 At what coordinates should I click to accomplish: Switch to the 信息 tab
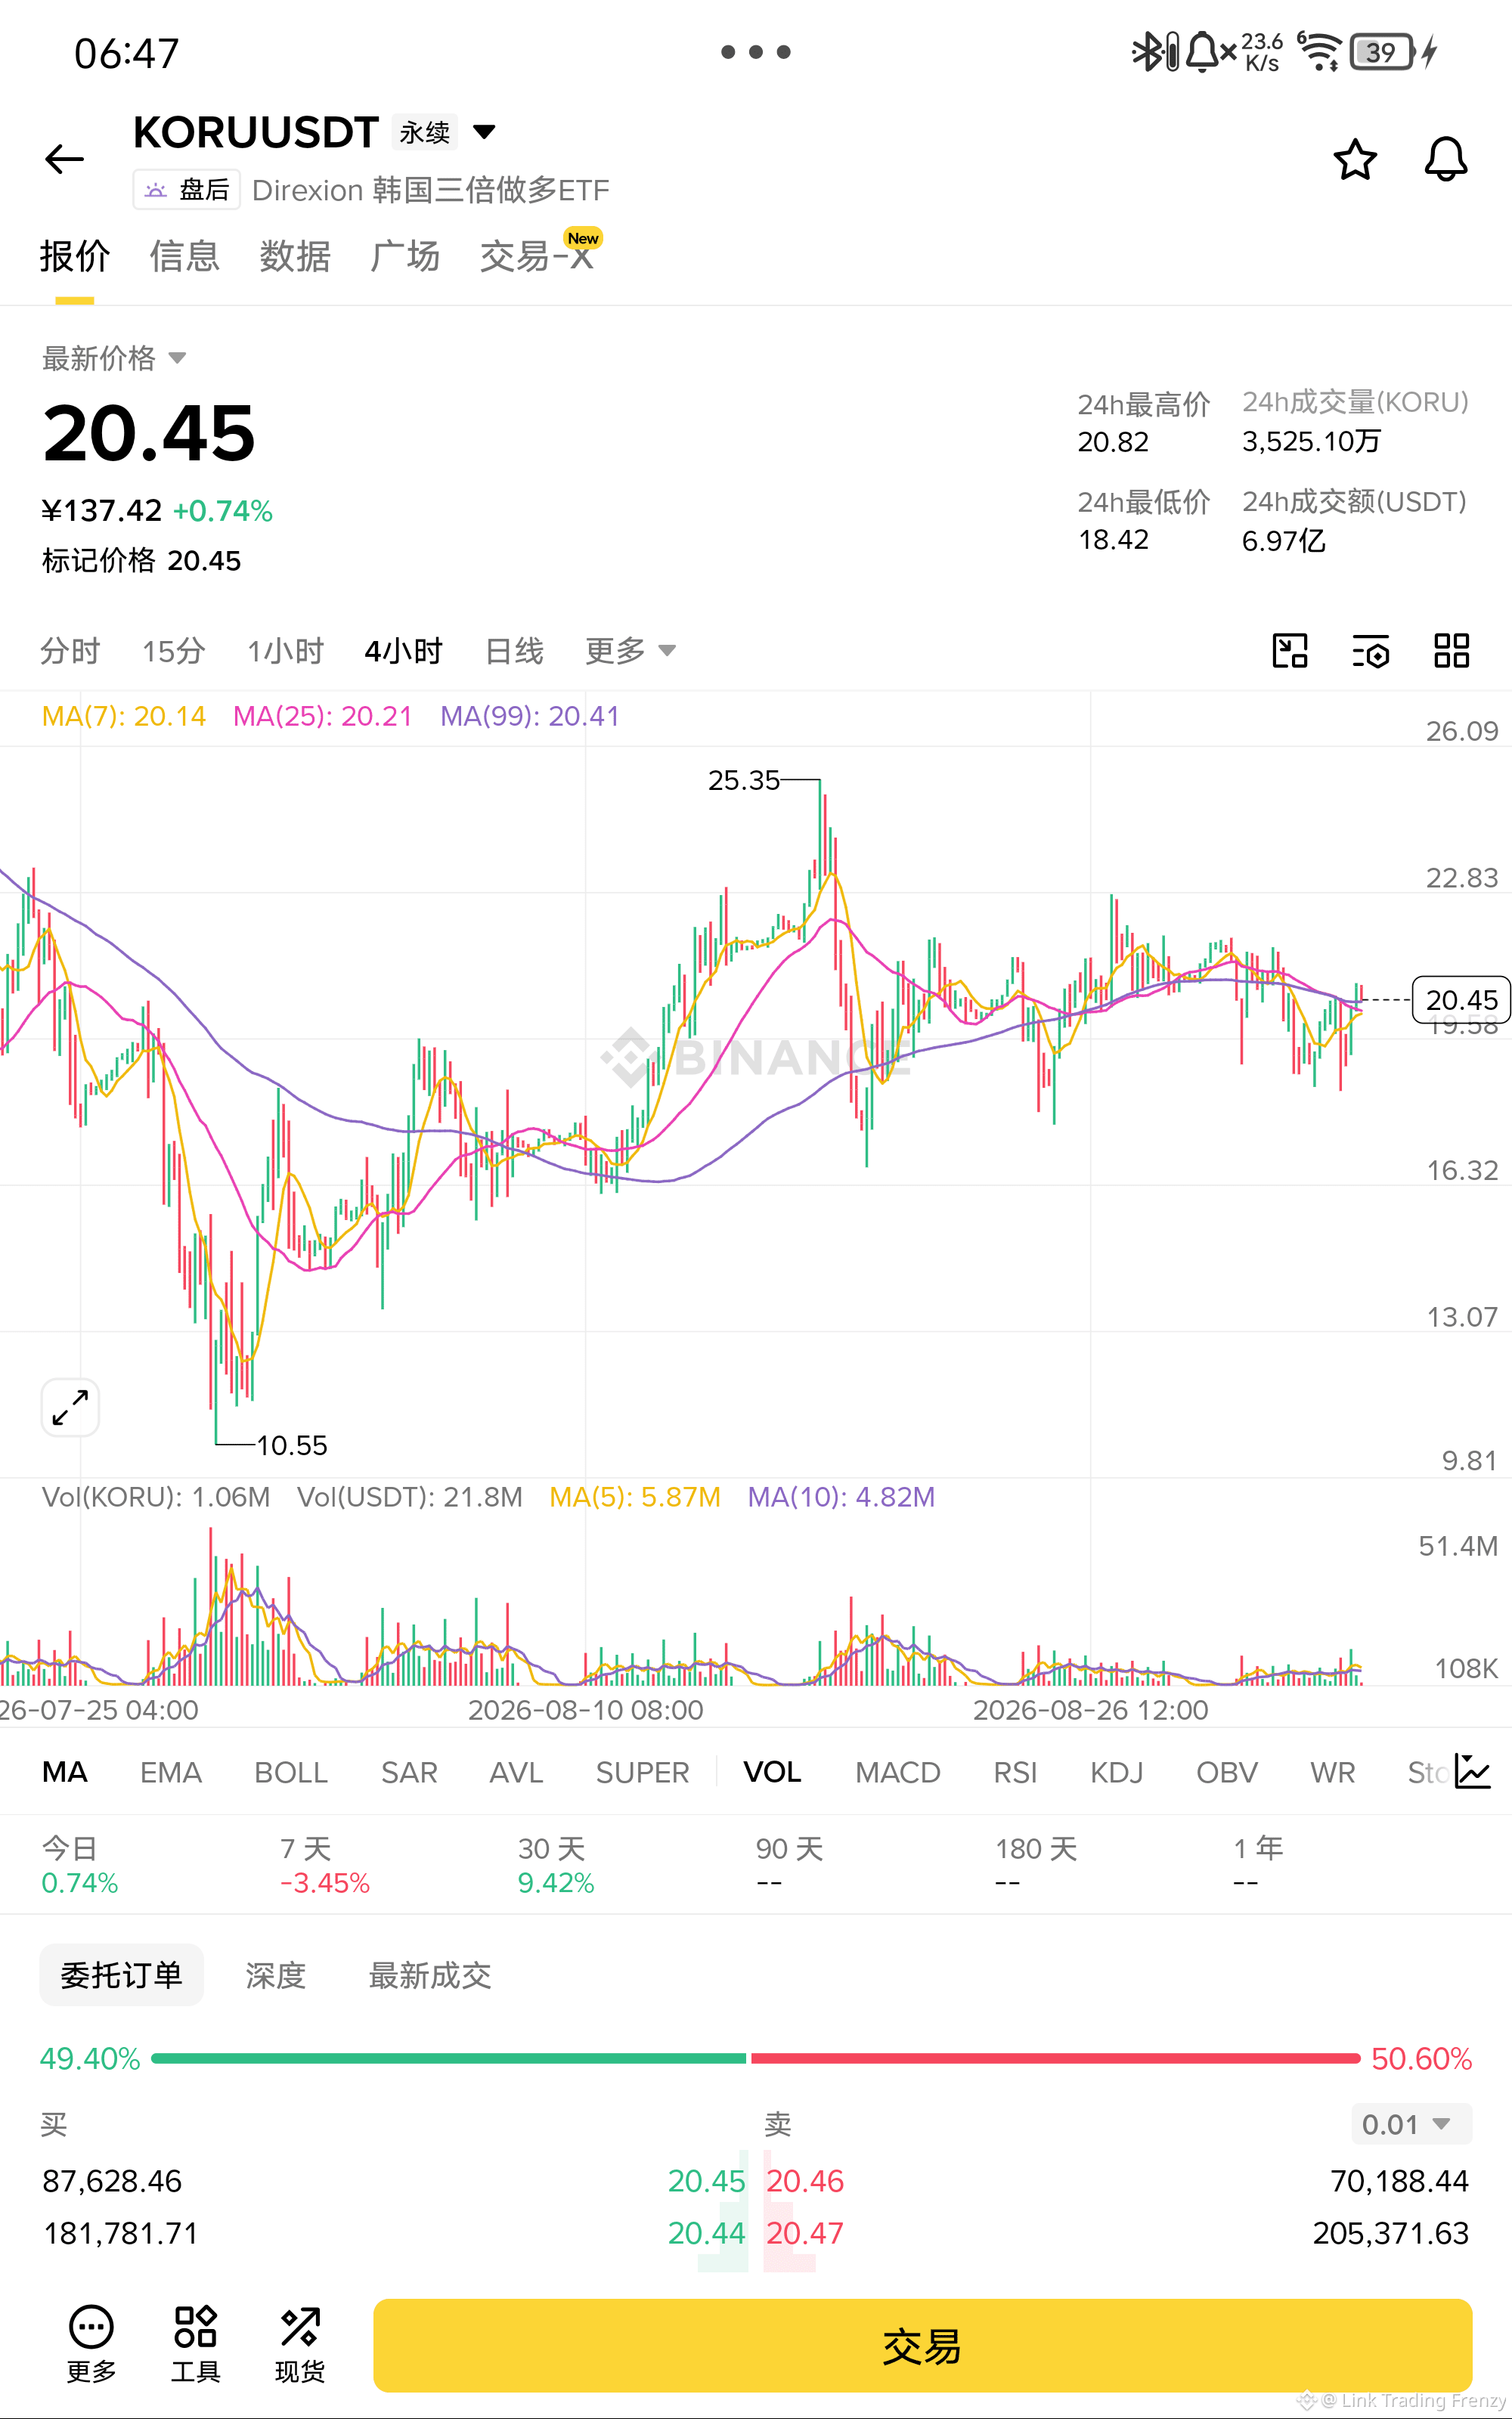[x=184, y=256]
